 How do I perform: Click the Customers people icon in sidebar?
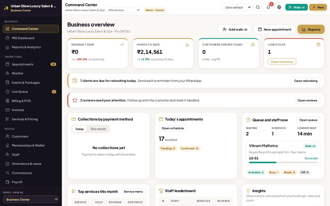7,136
